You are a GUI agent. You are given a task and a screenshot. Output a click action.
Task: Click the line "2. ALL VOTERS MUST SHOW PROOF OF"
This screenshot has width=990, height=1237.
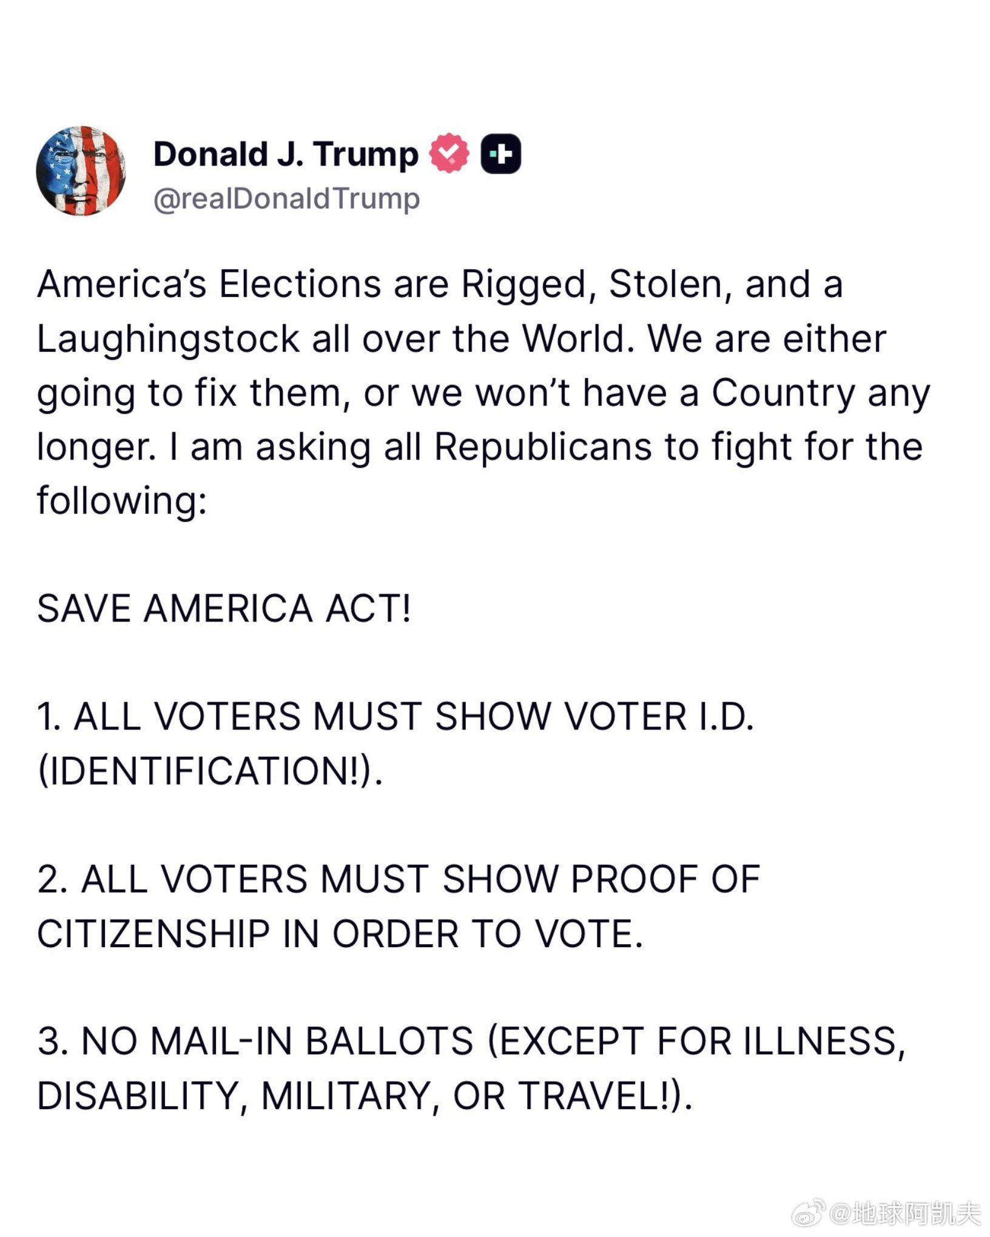click(x=399, y=879)
